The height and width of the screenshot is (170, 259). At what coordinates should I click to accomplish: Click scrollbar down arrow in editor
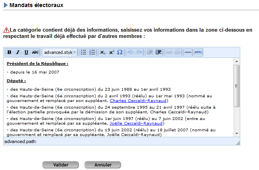click(x=236, y=134)
